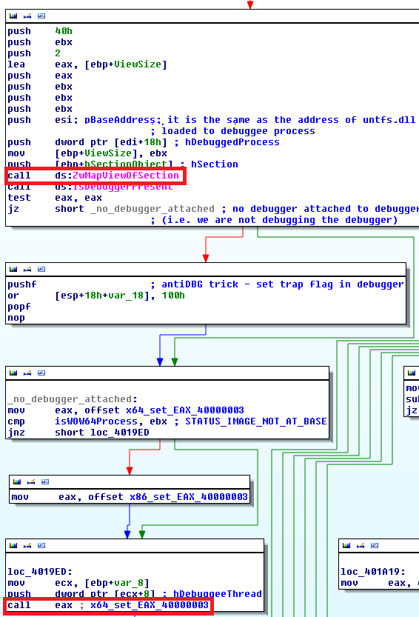The width and height of the screenshot is (419, 617).
Task: Click the set node color icon on the ZwMapViewOfSection node
Action: tap(13, 16)
